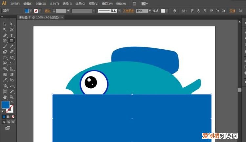Select the Zoom magnifier tool

click(x=11, y=97)
